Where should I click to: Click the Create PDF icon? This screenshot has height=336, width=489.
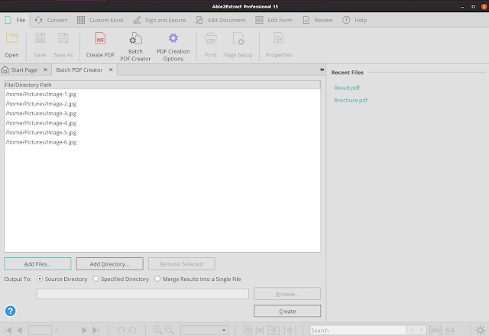[x=100, y=39]
